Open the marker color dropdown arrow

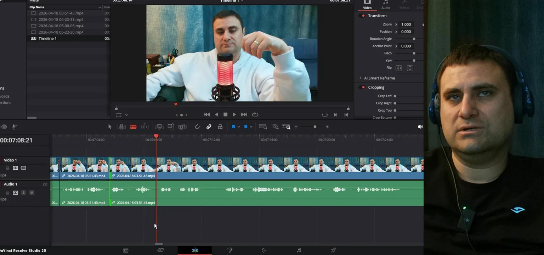point(251,127)
